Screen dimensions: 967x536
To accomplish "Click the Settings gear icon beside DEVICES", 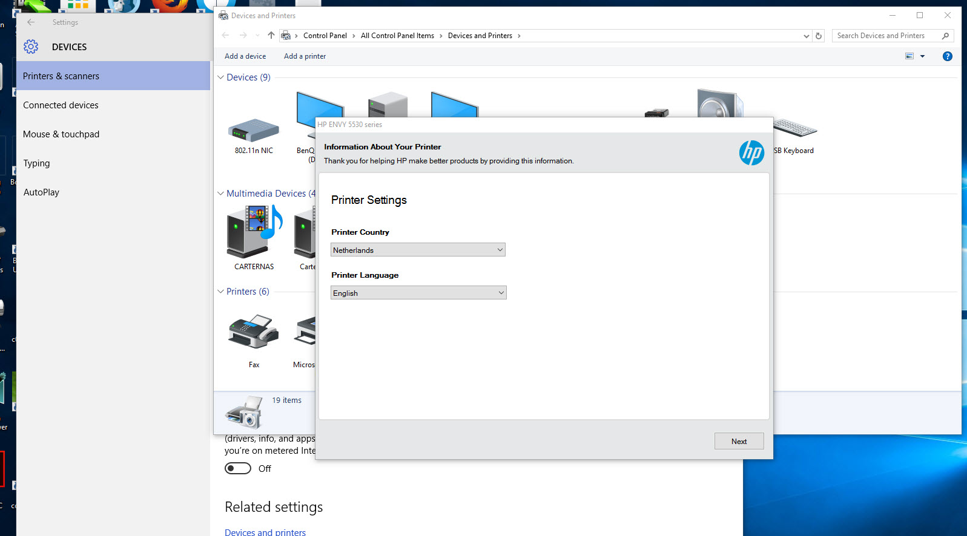I will (x=31, y=47).
